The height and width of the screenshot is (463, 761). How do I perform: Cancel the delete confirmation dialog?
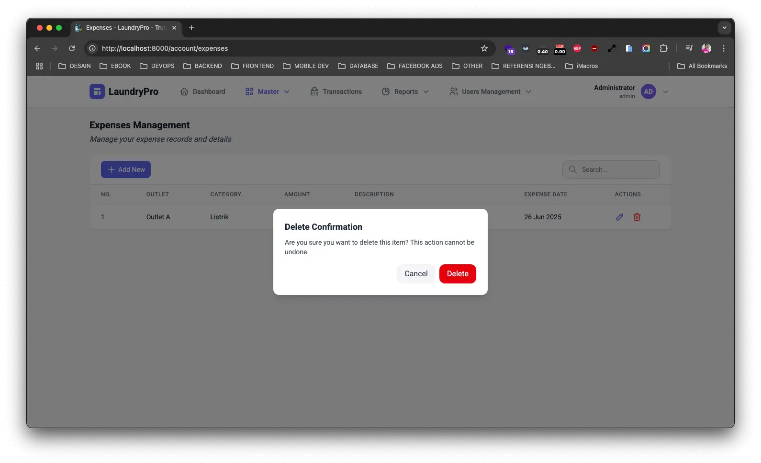[x=415, y=274]
